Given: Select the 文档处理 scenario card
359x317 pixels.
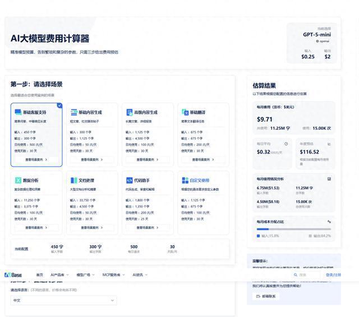Looking at the screenshot, I should 92,203.
